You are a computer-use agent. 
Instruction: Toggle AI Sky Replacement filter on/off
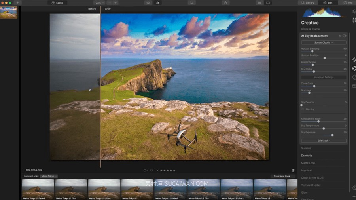click(x=345, y=36)
